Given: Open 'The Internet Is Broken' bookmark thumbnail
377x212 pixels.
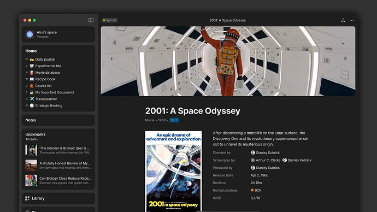Looking at the screenshot, I should [31, 150].
